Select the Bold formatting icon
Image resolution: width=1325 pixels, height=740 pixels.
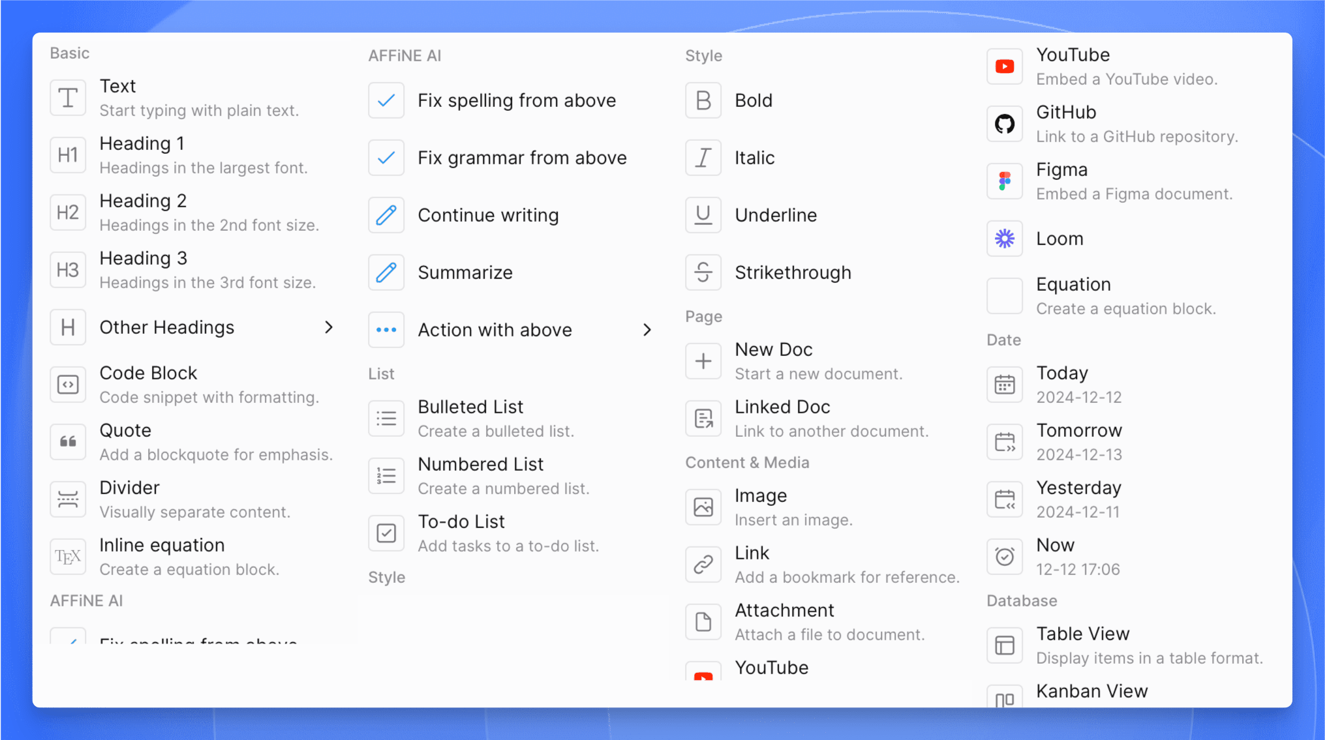pos(703,100)
